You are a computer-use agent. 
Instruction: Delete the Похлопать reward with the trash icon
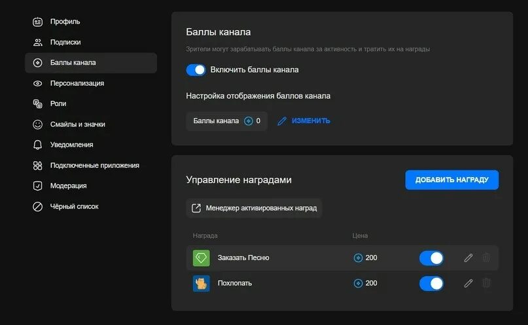486,283
